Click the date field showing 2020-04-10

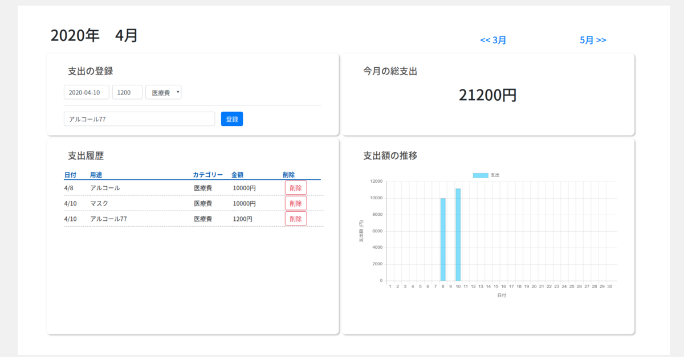point(86,92)
